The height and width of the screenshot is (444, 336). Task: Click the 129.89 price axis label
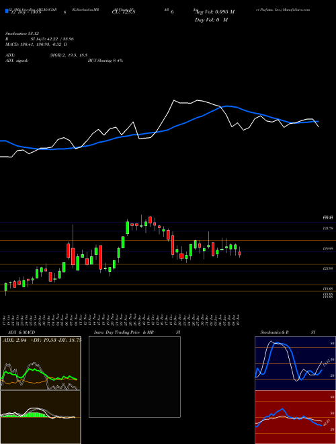click(329, 249)
